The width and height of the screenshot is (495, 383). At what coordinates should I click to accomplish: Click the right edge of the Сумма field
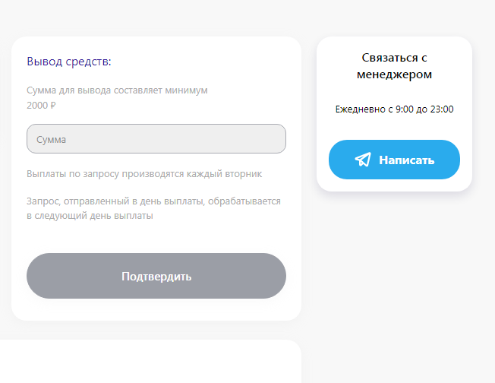[278, 139]
